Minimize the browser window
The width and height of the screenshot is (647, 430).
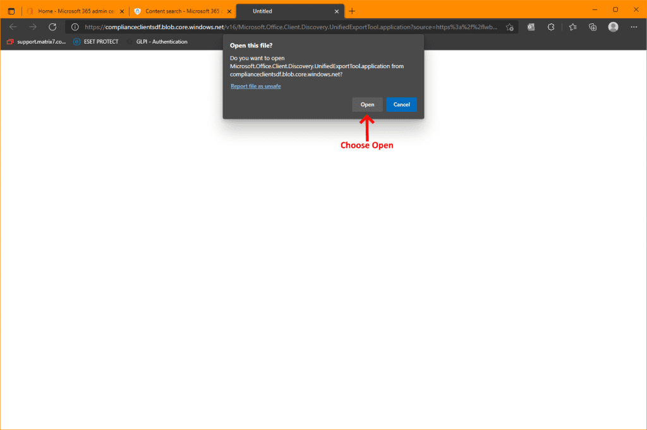(595, 9)
